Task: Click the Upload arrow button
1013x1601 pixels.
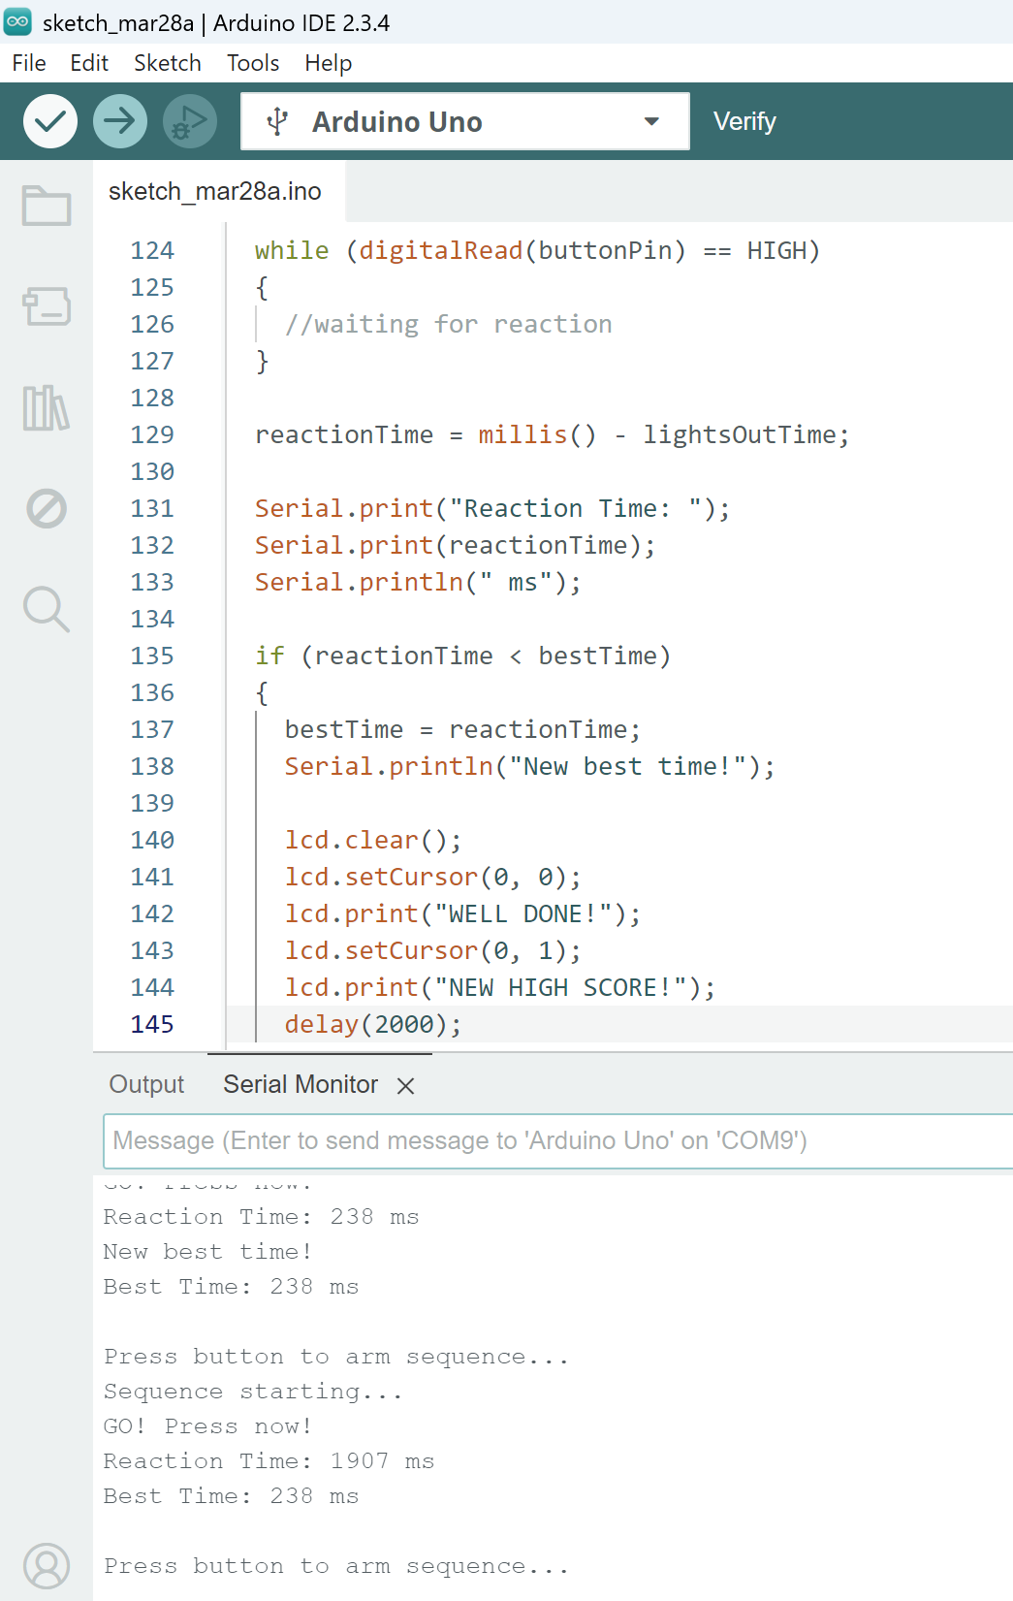Action: [120, 121]
